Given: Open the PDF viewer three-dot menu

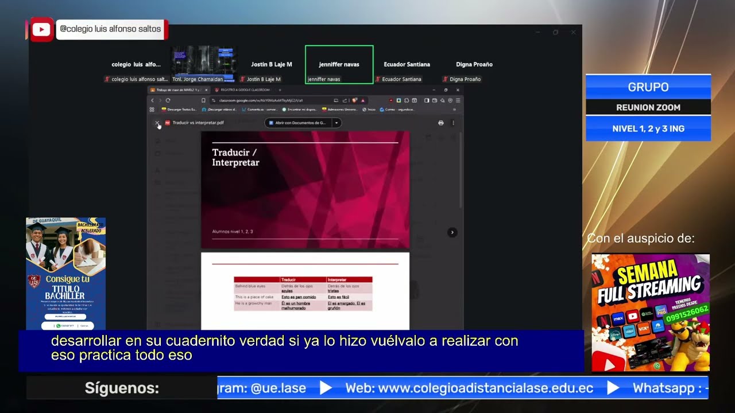Looking at the screenshot, I should [x=453, y=123].
